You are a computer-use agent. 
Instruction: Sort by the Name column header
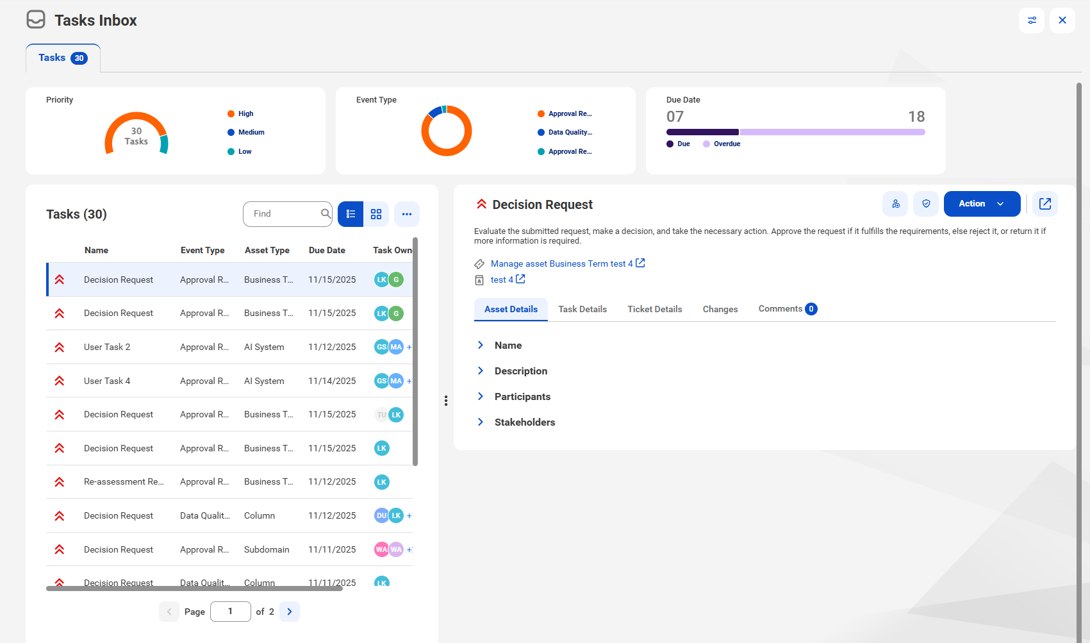96,250
